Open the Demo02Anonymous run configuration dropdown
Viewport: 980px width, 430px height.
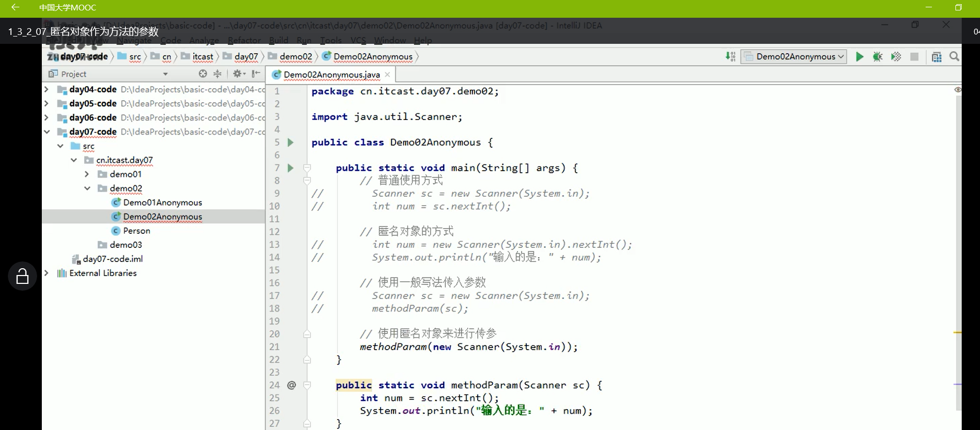tap(794, 56)
